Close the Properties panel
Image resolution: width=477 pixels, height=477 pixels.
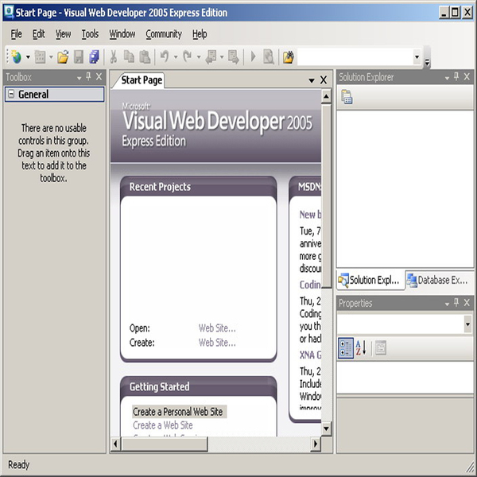click(x=467, y=302)
